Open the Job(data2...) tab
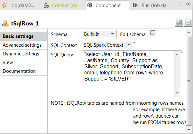The height and width of the screenshot is (134, 193). (x=19, y=5)
